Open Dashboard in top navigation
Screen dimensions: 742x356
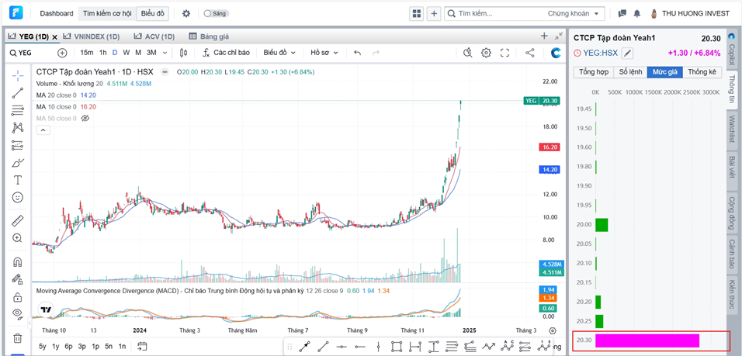pos(57,14)
